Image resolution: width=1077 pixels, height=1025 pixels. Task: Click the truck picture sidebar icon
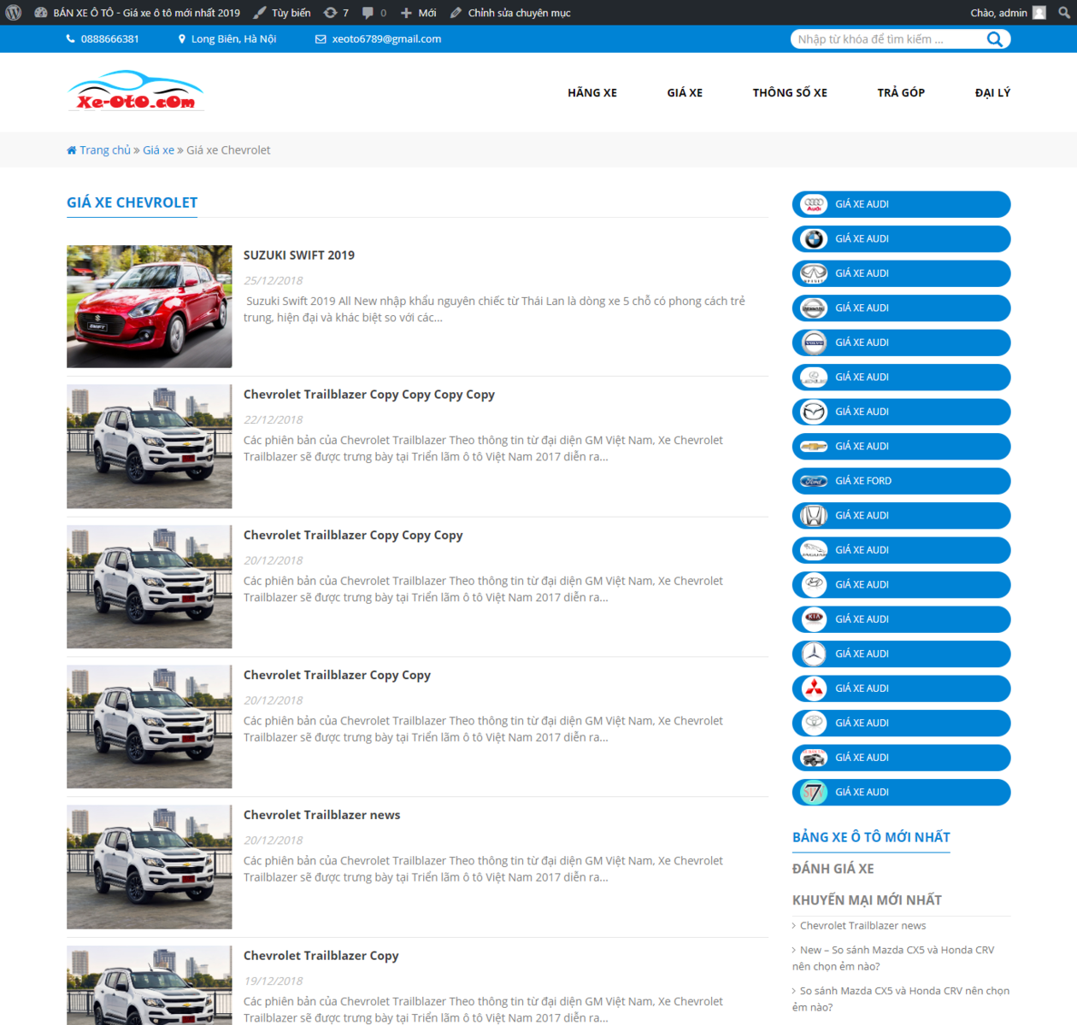[x=814, y=758]
